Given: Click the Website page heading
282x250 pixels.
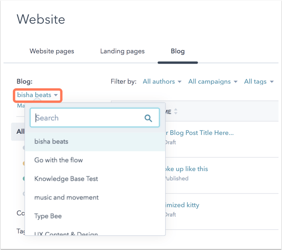Looking at the screenshot, I should (41, 19).
